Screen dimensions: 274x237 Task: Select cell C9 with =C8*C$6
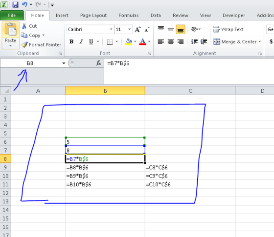pyautogui.click(x=190, y=168)
